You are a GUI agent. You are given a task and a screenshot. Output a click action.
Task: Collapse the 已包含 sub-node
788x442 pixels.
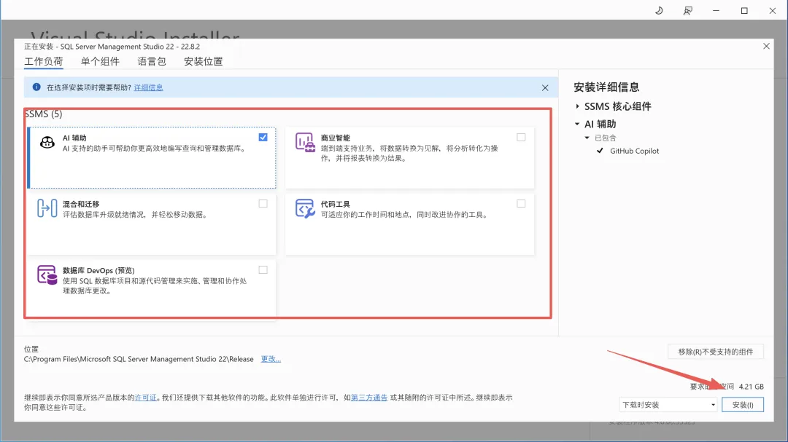587,138
